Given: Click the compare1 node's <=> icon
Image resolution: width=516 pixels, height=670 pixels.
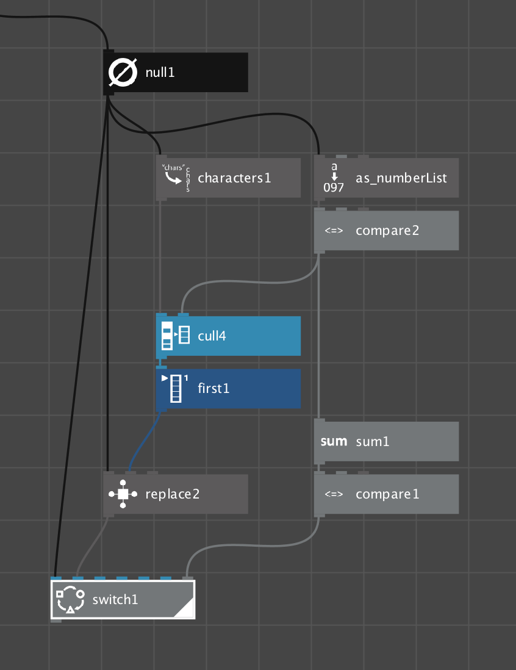Looking at the screenshot, I should (x=334, y=494).
